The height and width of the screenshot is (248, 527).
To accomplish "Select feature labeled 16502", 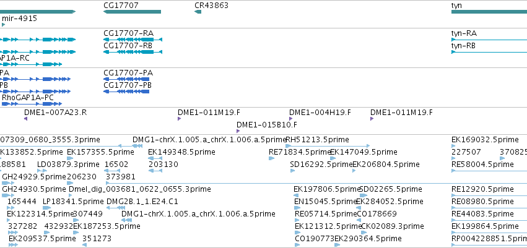I will (x=116, y=165).
